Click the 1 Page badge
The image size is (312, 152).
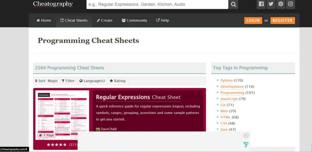tap(46, 135)
